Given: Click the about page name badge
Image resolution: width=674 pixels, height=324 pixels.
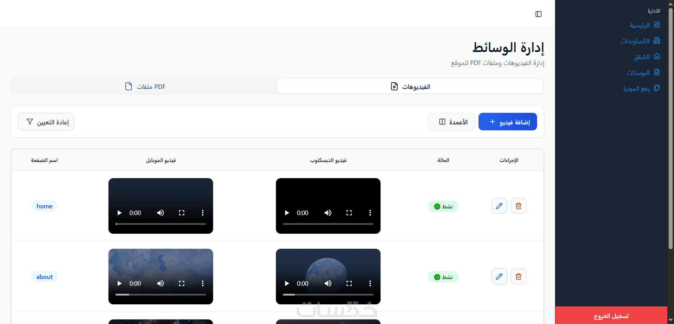Looking at the screenshot, I should pos(44,277).
